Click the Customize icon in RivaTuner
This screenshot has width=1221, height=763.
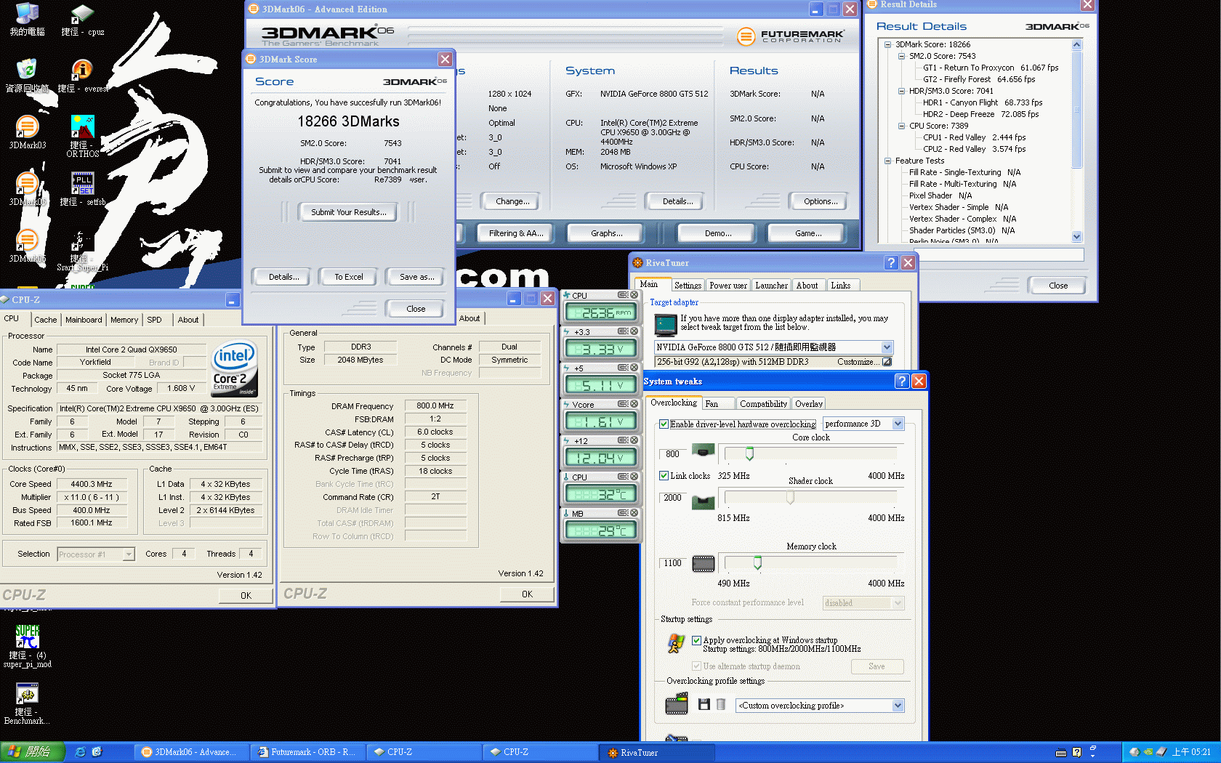(887, 362)
